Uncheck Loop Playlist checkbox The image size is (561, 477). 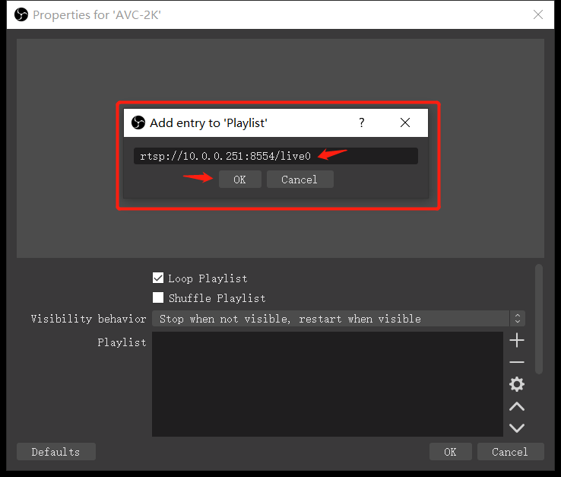tap(158, 278)
